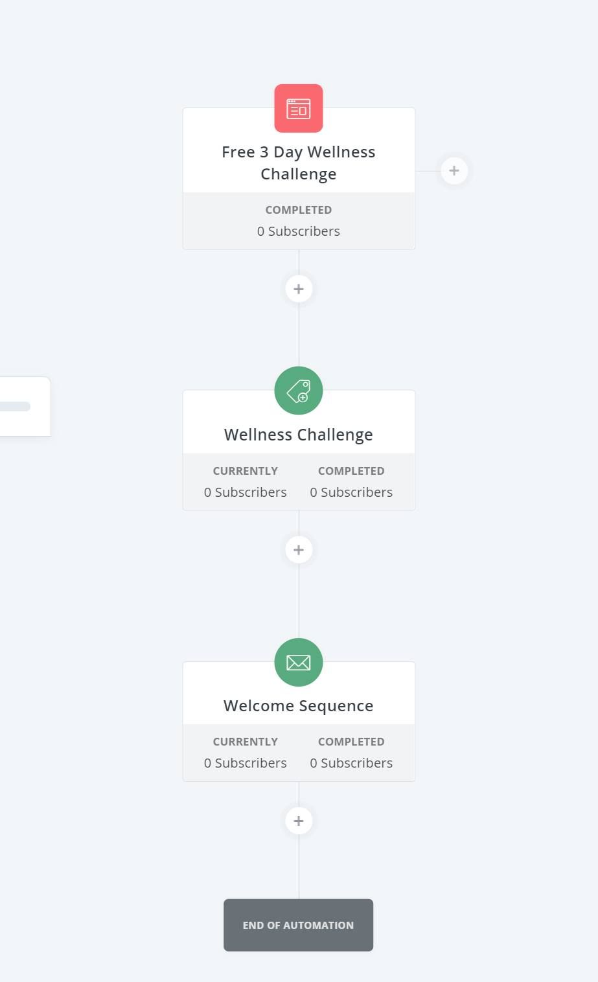Viewport: 598px width, 982px height.
Task: View COMPLETED subscribers in Wellness Challenge node
Action: (351, 492)
